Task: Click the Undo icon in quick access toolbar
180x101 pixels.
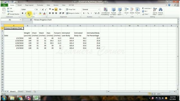Action: click(8, 2)
